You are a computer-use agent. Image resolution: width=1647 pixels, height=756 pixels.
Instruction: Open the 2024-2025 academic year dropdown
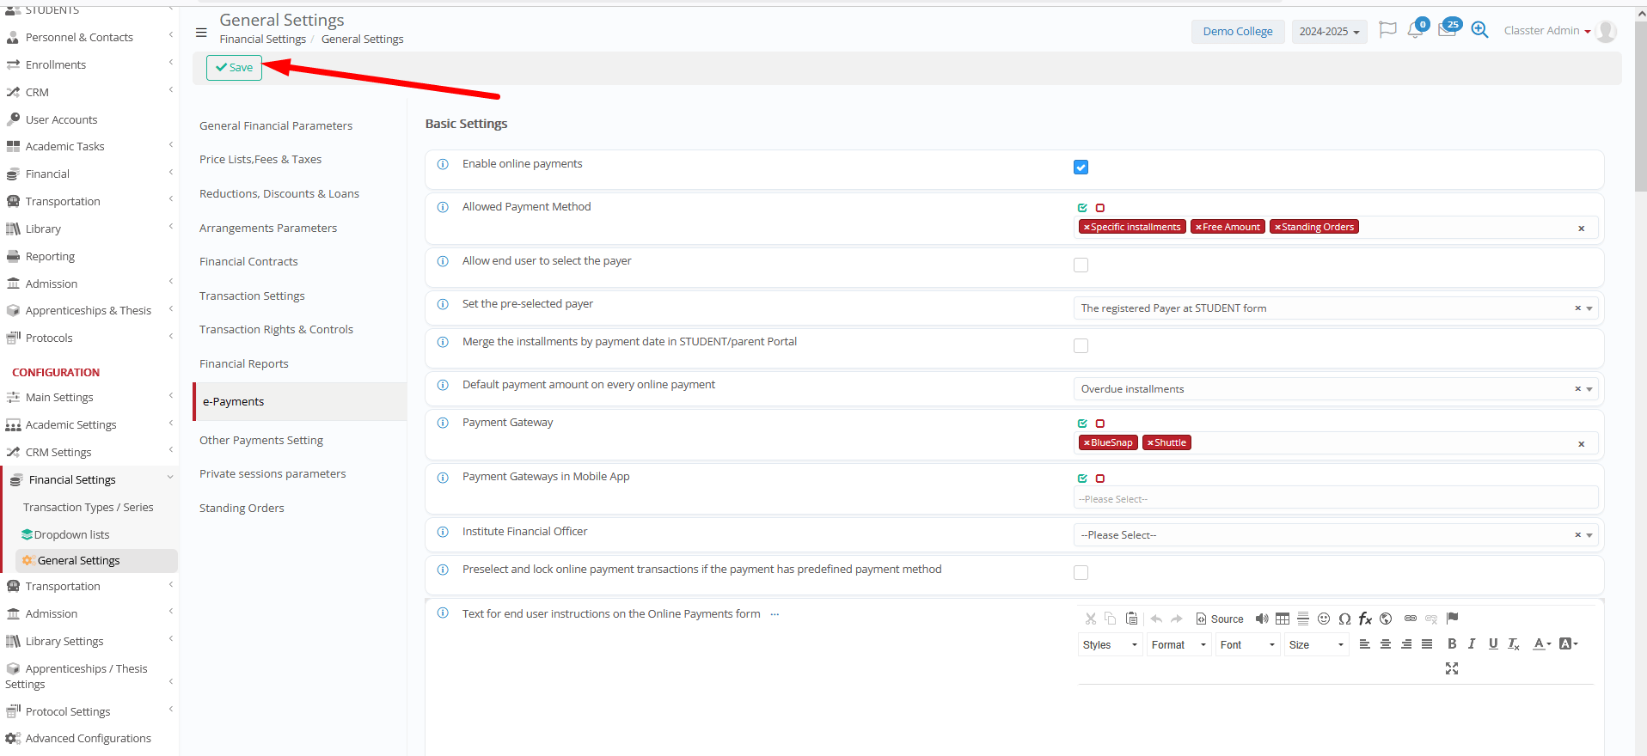tap(1329, 32)
